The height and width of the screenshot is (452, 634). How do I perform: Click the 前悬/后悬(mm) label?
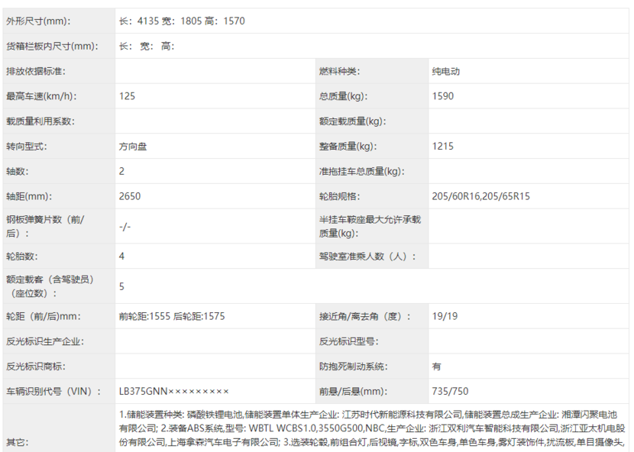coord(353,392)
